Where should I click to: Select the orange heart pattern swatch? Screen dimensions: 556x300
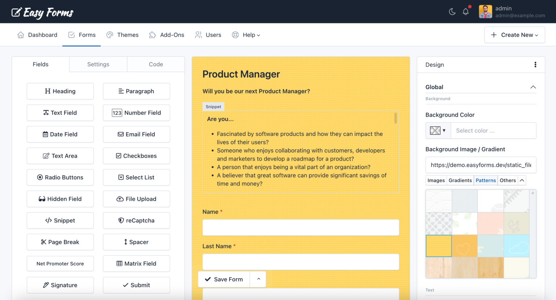(x=464, y=246)
